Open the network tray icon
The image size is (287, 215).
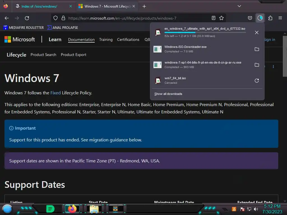tap(249, 209)
